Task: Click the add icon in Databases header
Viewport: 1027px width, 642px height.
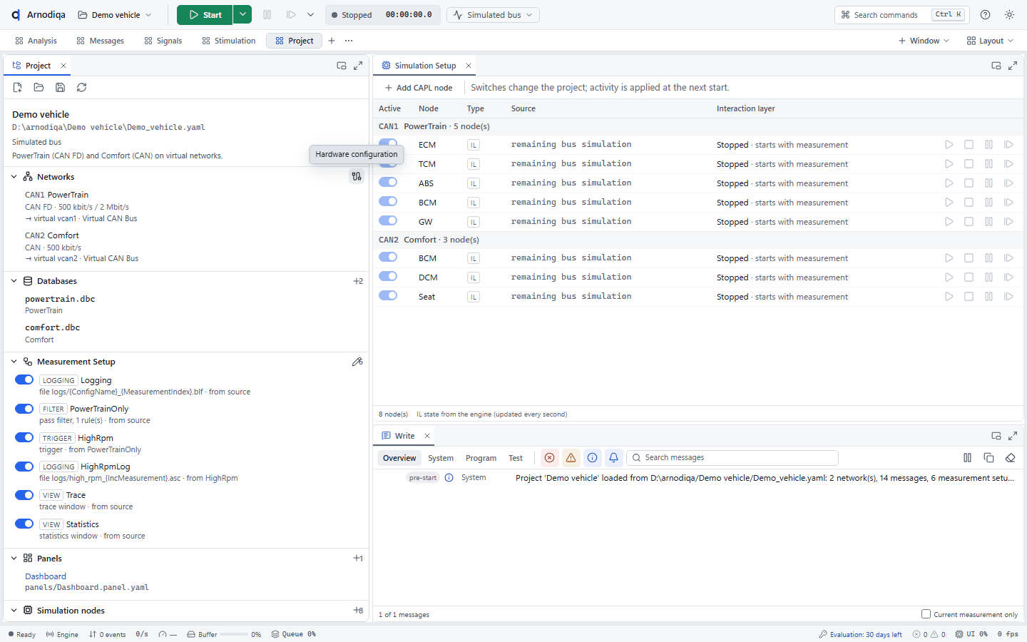Action: pos(358,281)
